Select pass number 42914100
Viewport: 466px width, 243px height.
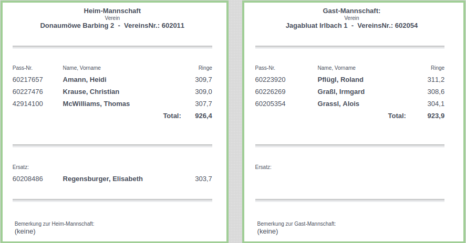pos(28,104)
